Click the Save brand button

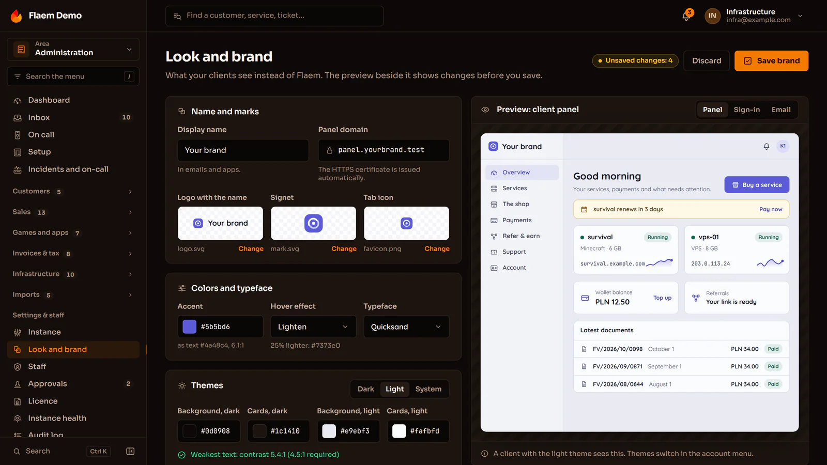coord(771,61)
